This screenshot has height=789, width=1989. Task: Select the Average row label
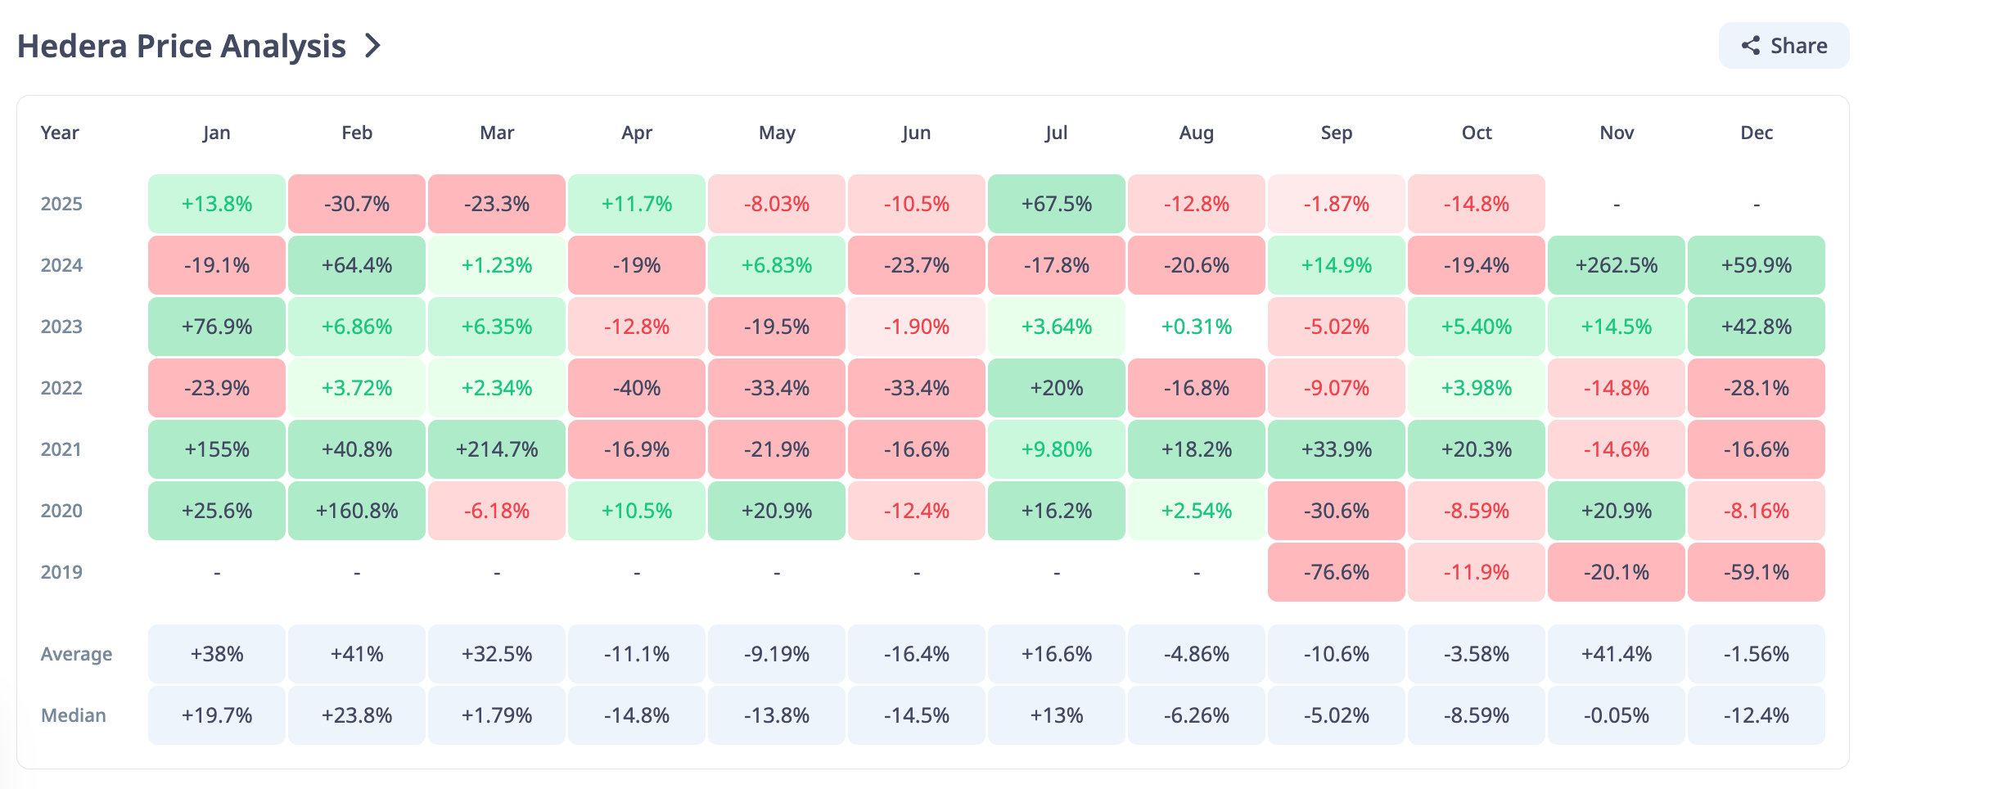coord(76,654)
